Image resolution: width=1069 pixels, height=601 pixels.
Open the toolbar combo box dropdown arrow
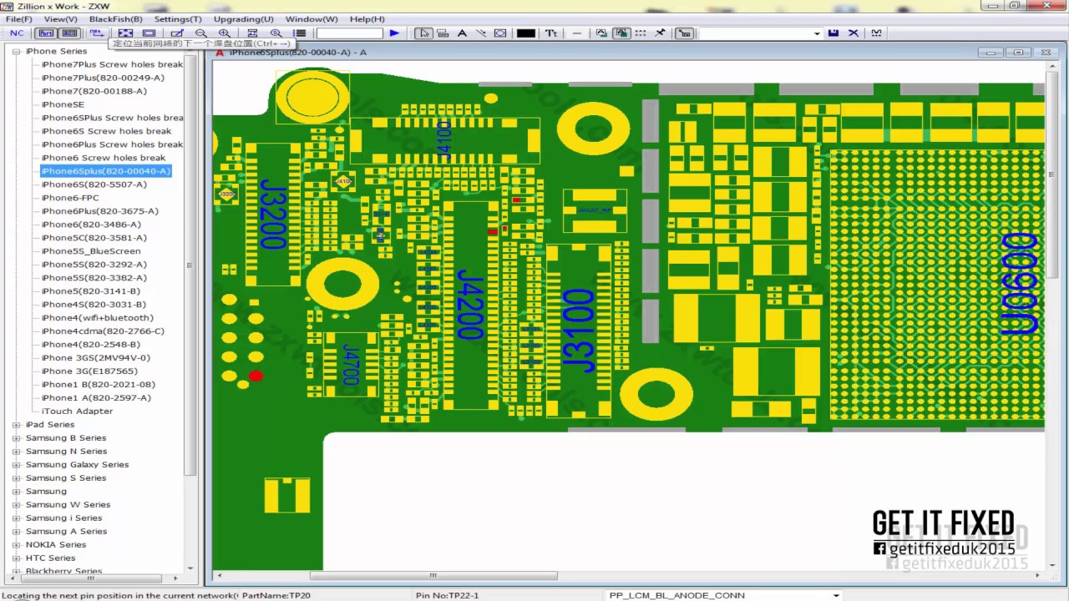click(x=817, y=33)
